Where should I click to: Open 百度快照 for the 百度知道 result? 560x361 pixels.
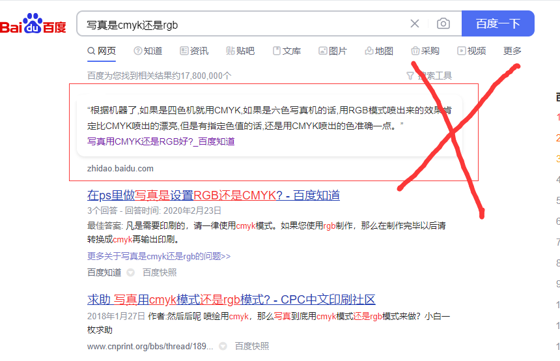pyautogui.click(x=160, y=273)
